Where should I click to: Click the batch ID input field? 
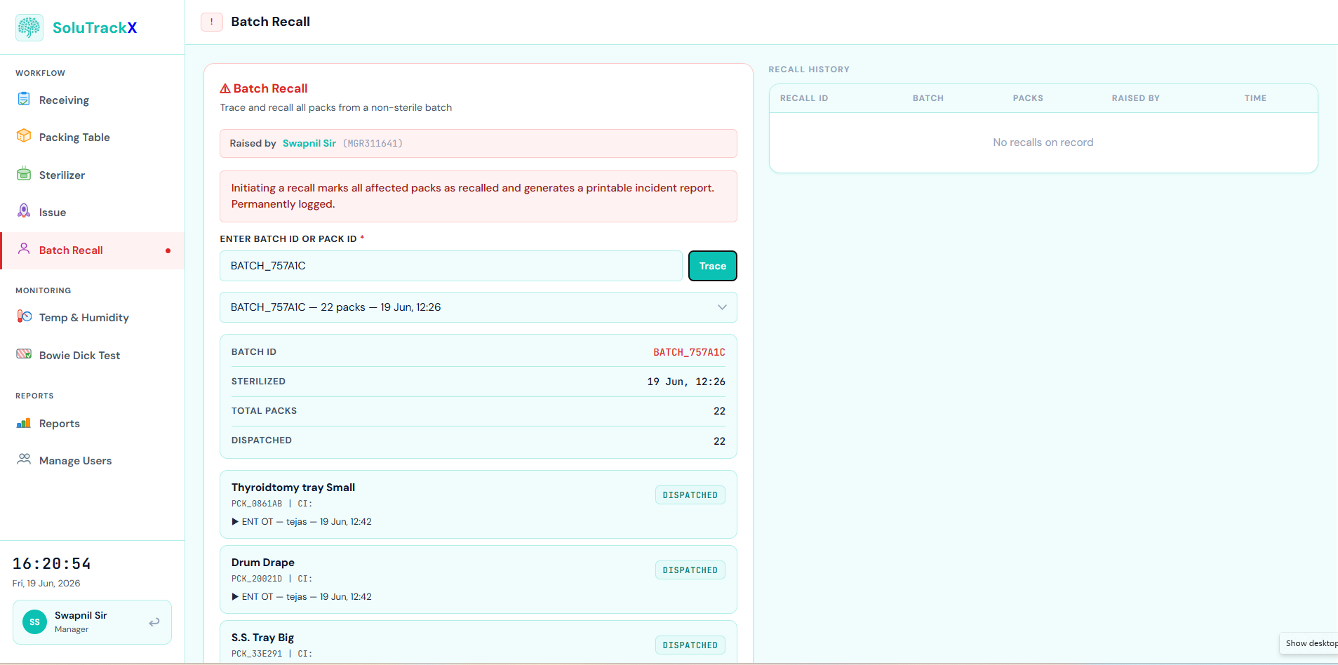(x=450, y=266)
